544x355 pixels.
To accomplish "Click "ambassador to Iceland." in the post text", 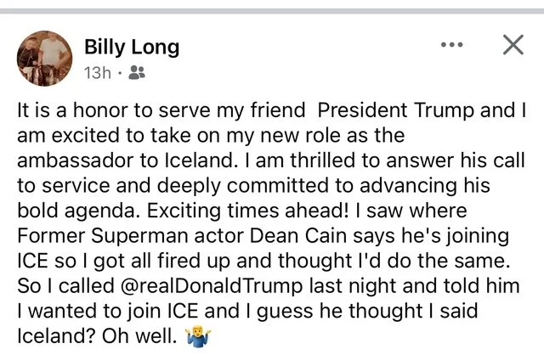I will click(x=126, y=161).
